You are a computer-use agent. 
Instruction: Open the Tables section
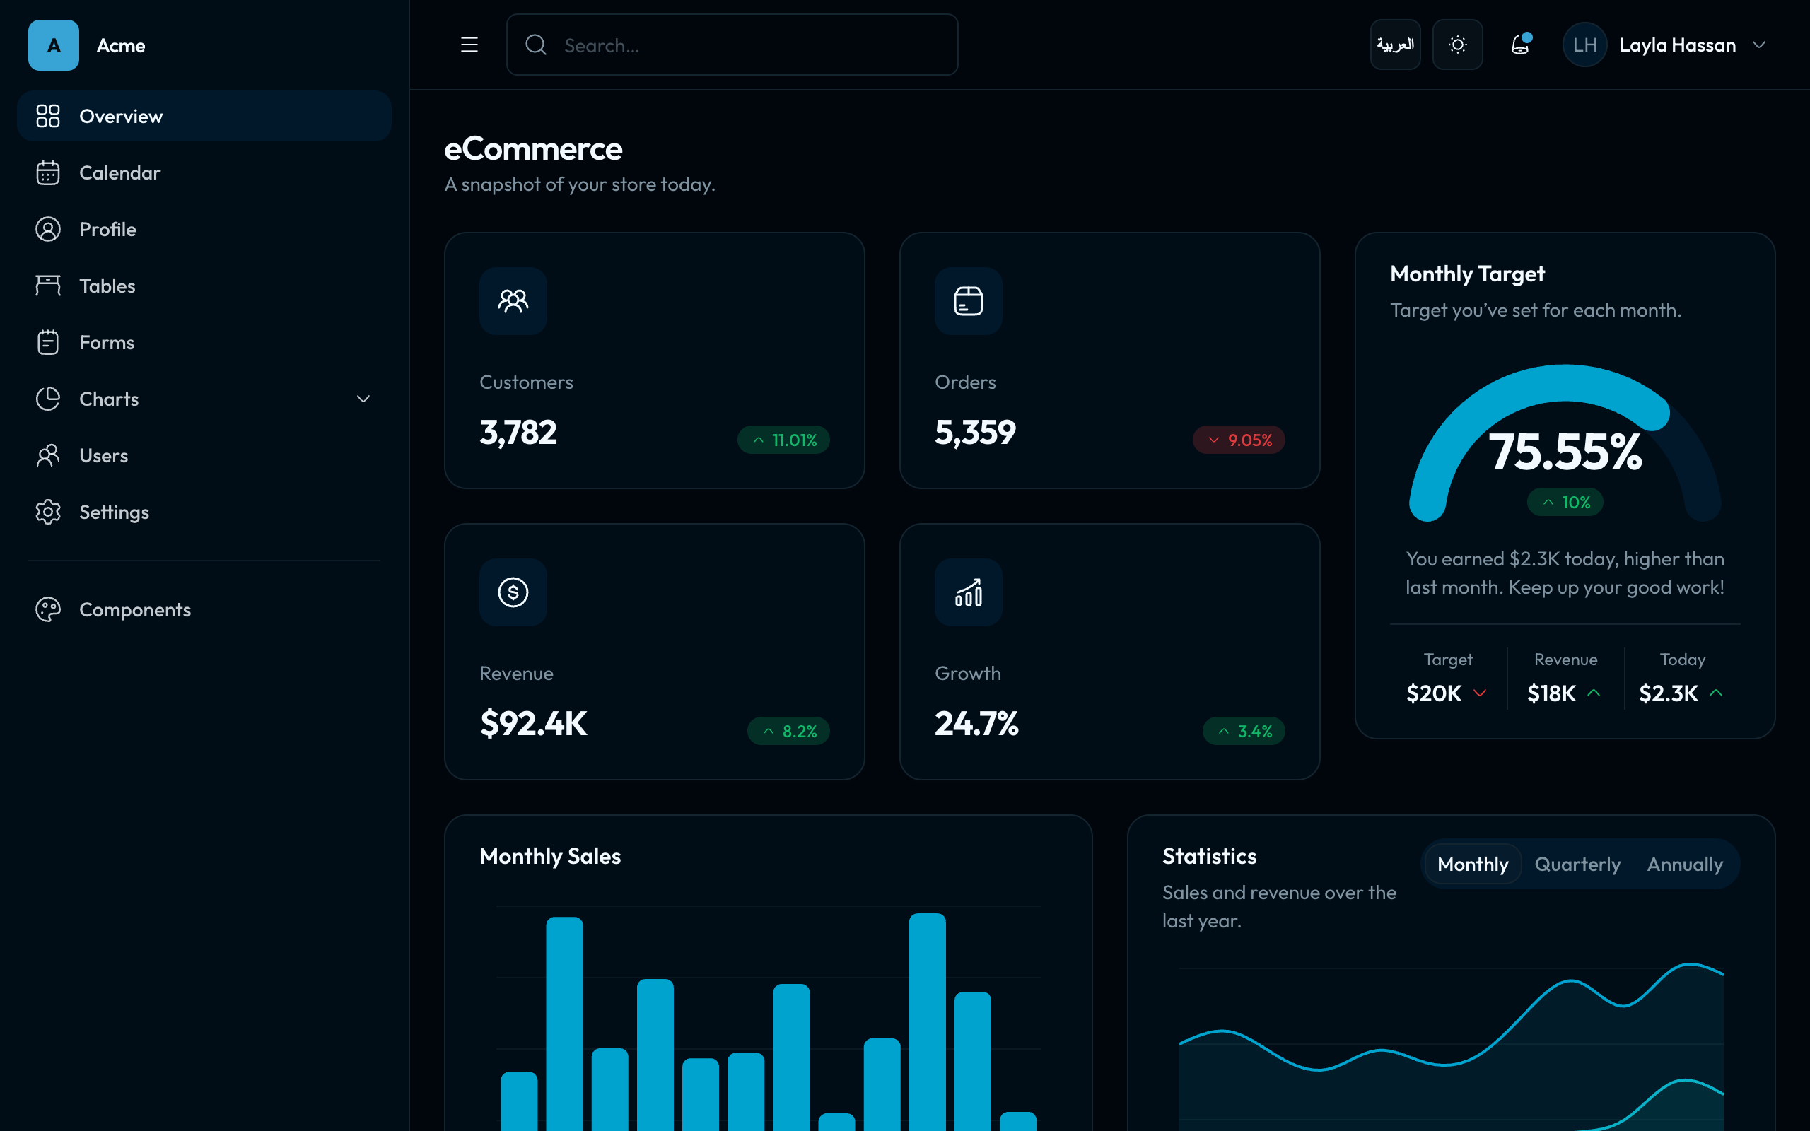click(x=204, y=286)
